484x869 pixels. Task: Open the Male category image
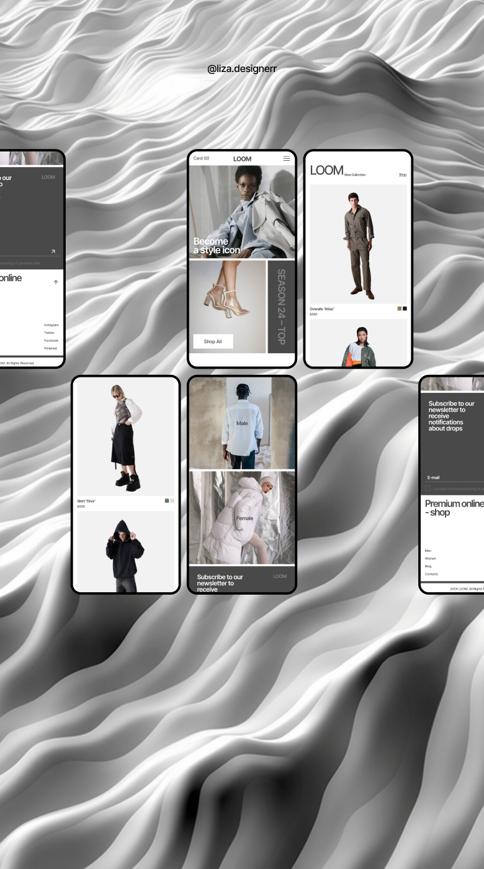click(242, 423)
